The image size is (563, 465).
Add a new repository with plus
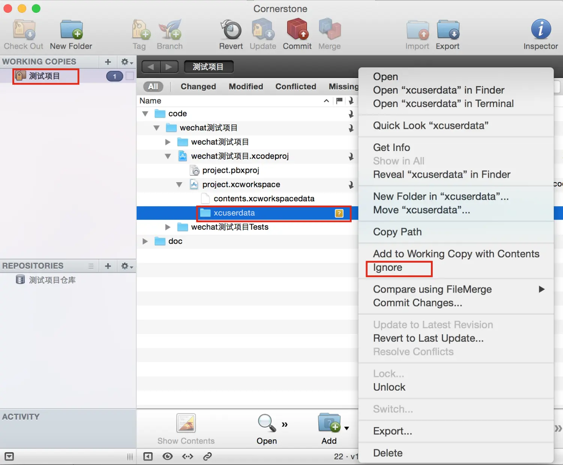pyautogui.click(x=108, y=266)
